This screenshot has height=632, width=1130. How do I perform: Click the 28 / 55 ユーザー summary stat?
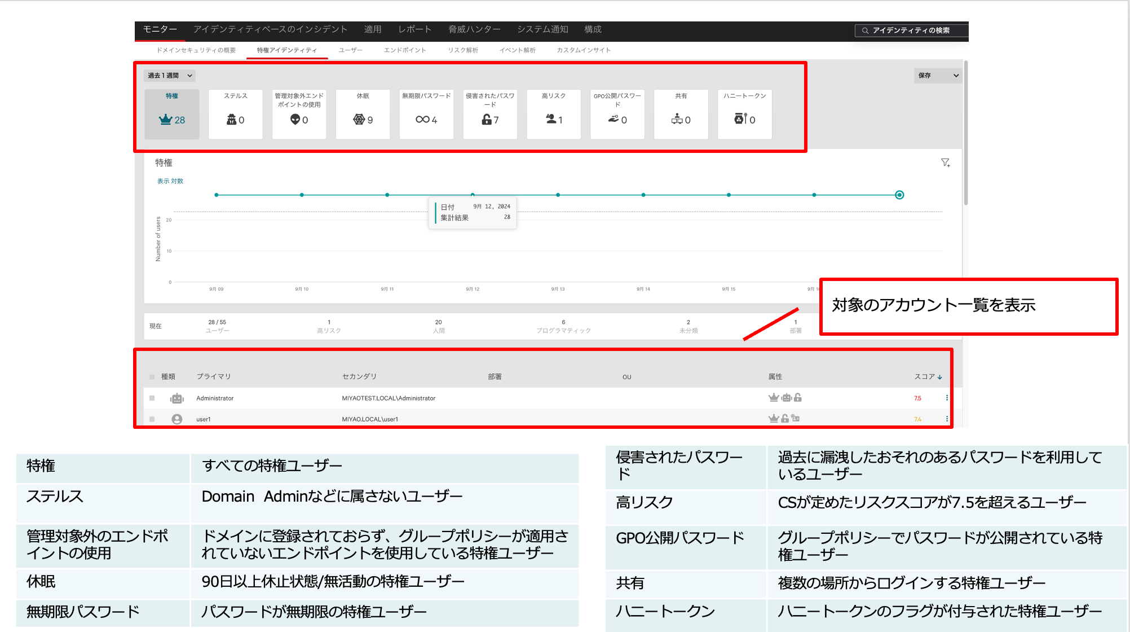coord(217,326)
